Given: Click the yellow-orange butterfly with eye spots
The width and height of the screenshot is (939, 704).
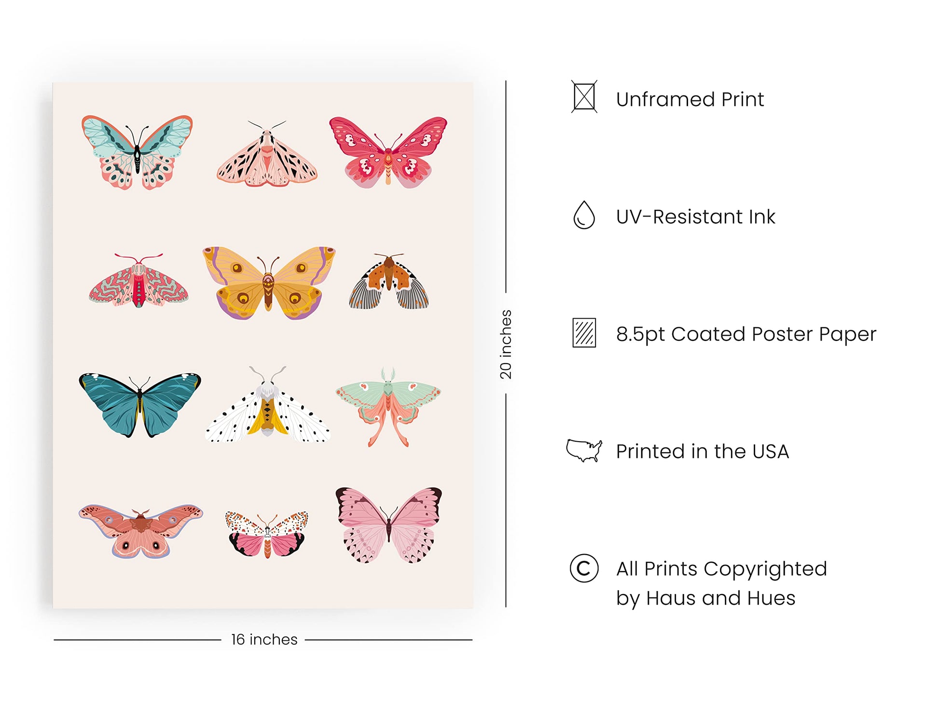Looking at the screenshot, I should coord(269,283).
